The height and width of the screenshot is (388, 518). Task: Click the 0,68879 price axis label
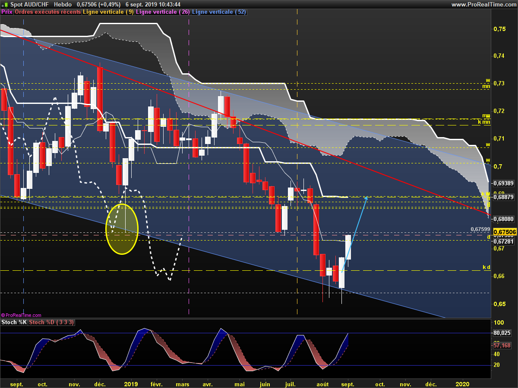click(503, 197)
